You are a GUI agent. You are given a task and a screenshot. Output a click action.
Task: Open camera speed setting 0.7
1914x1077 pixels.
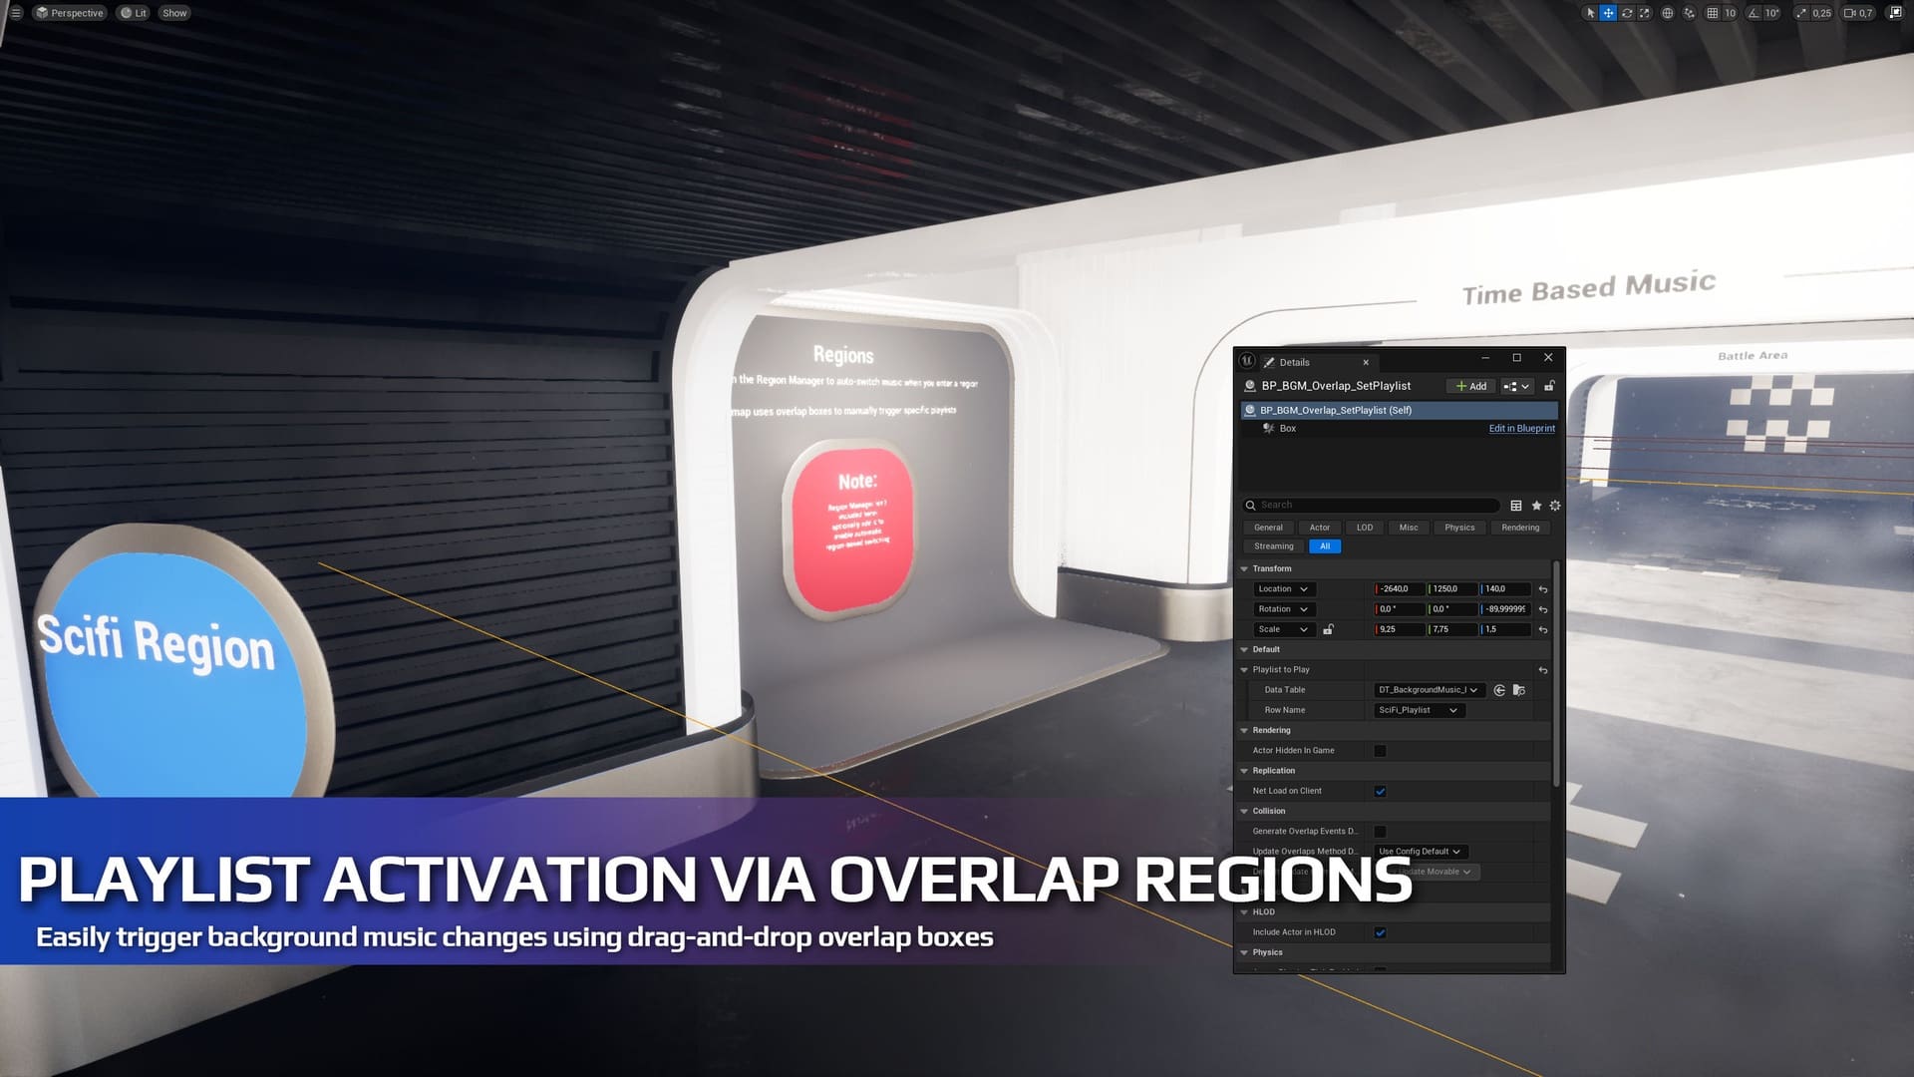pyautogui.click(x=1858, y=13)
